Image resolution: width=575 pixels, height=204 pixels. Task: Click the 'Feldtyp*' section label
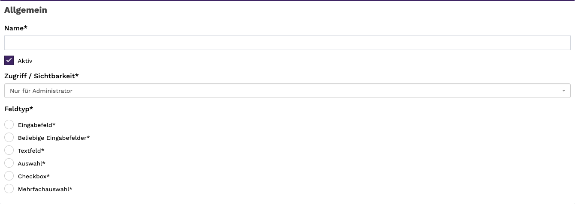[x=19, y=109]
